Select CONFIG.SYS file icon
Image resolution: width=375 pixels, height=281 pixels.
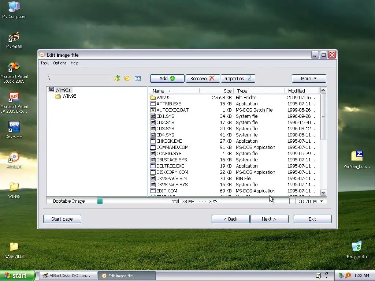153,153
